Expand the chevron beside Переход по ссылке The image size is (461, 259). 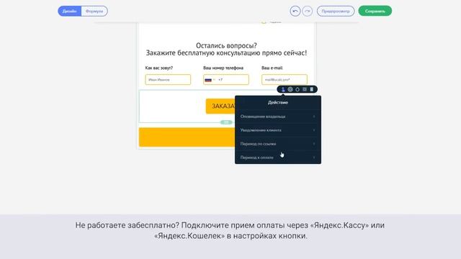314,144
